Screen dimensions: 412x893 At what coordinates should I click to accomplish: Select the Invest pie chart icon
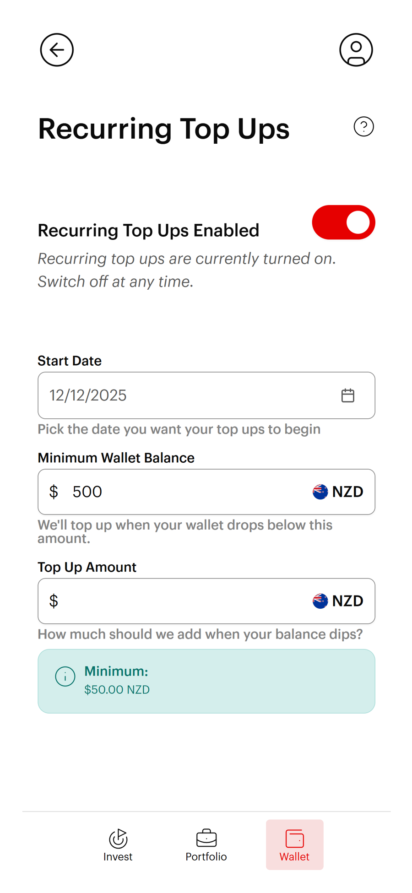[x=118, y=838]
